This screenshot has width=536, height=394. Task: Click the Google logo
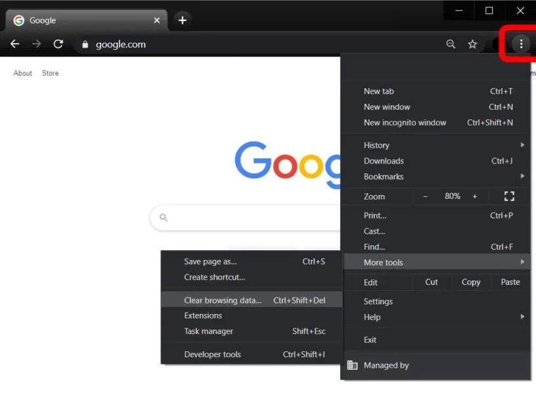pyautogui.click(x=288, y=165)
